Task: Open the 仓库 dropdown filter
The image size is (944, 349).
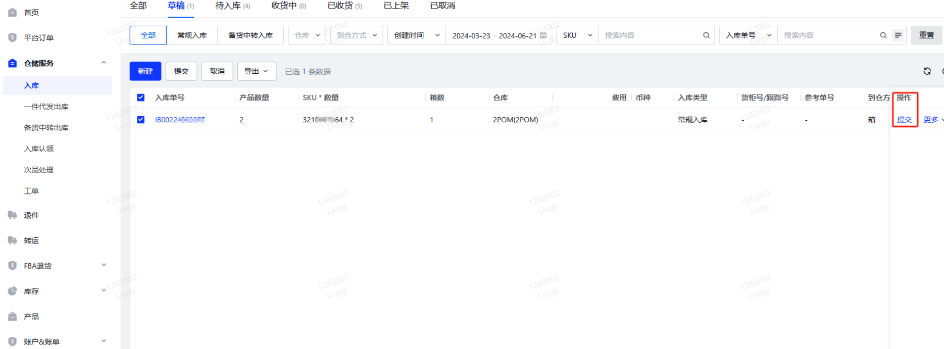Action: [x=307, y=35]
